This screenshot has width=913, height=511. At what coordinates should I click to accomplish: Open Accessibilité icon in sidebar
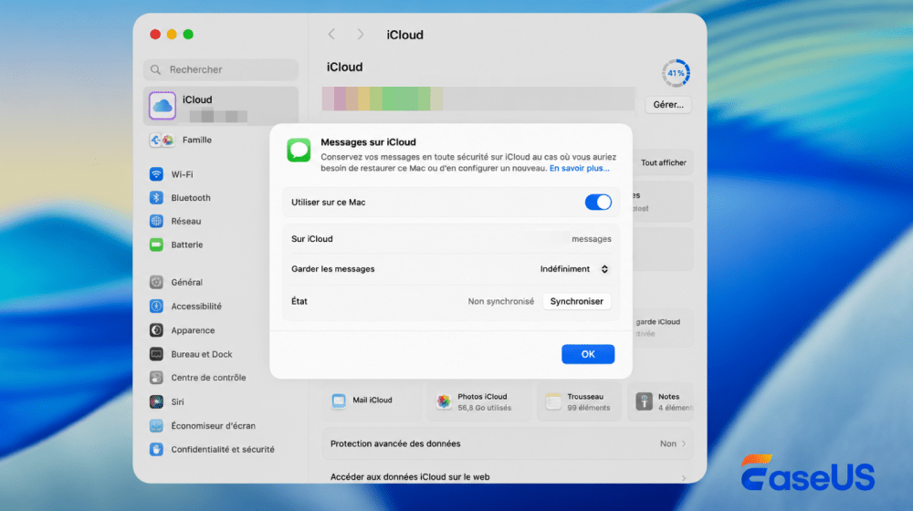[156, 306]
